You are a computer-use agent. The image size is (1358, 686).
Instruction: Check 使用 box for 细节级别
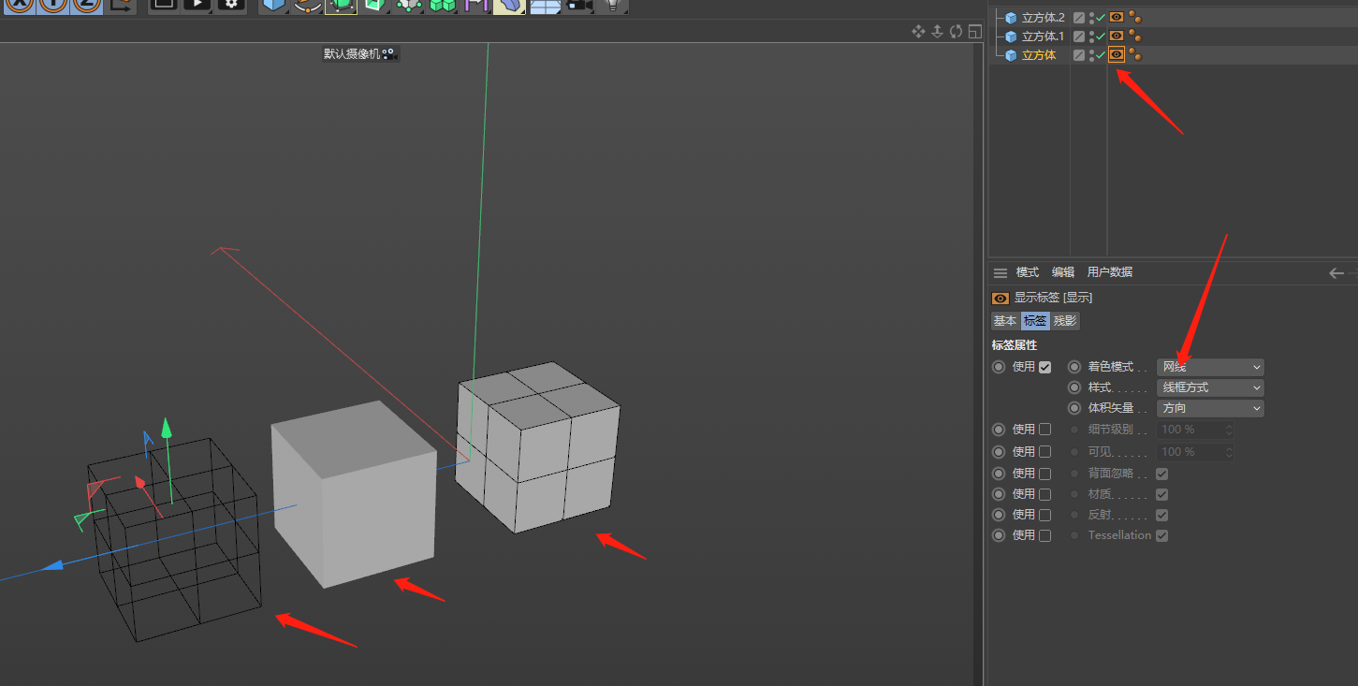1045,430
